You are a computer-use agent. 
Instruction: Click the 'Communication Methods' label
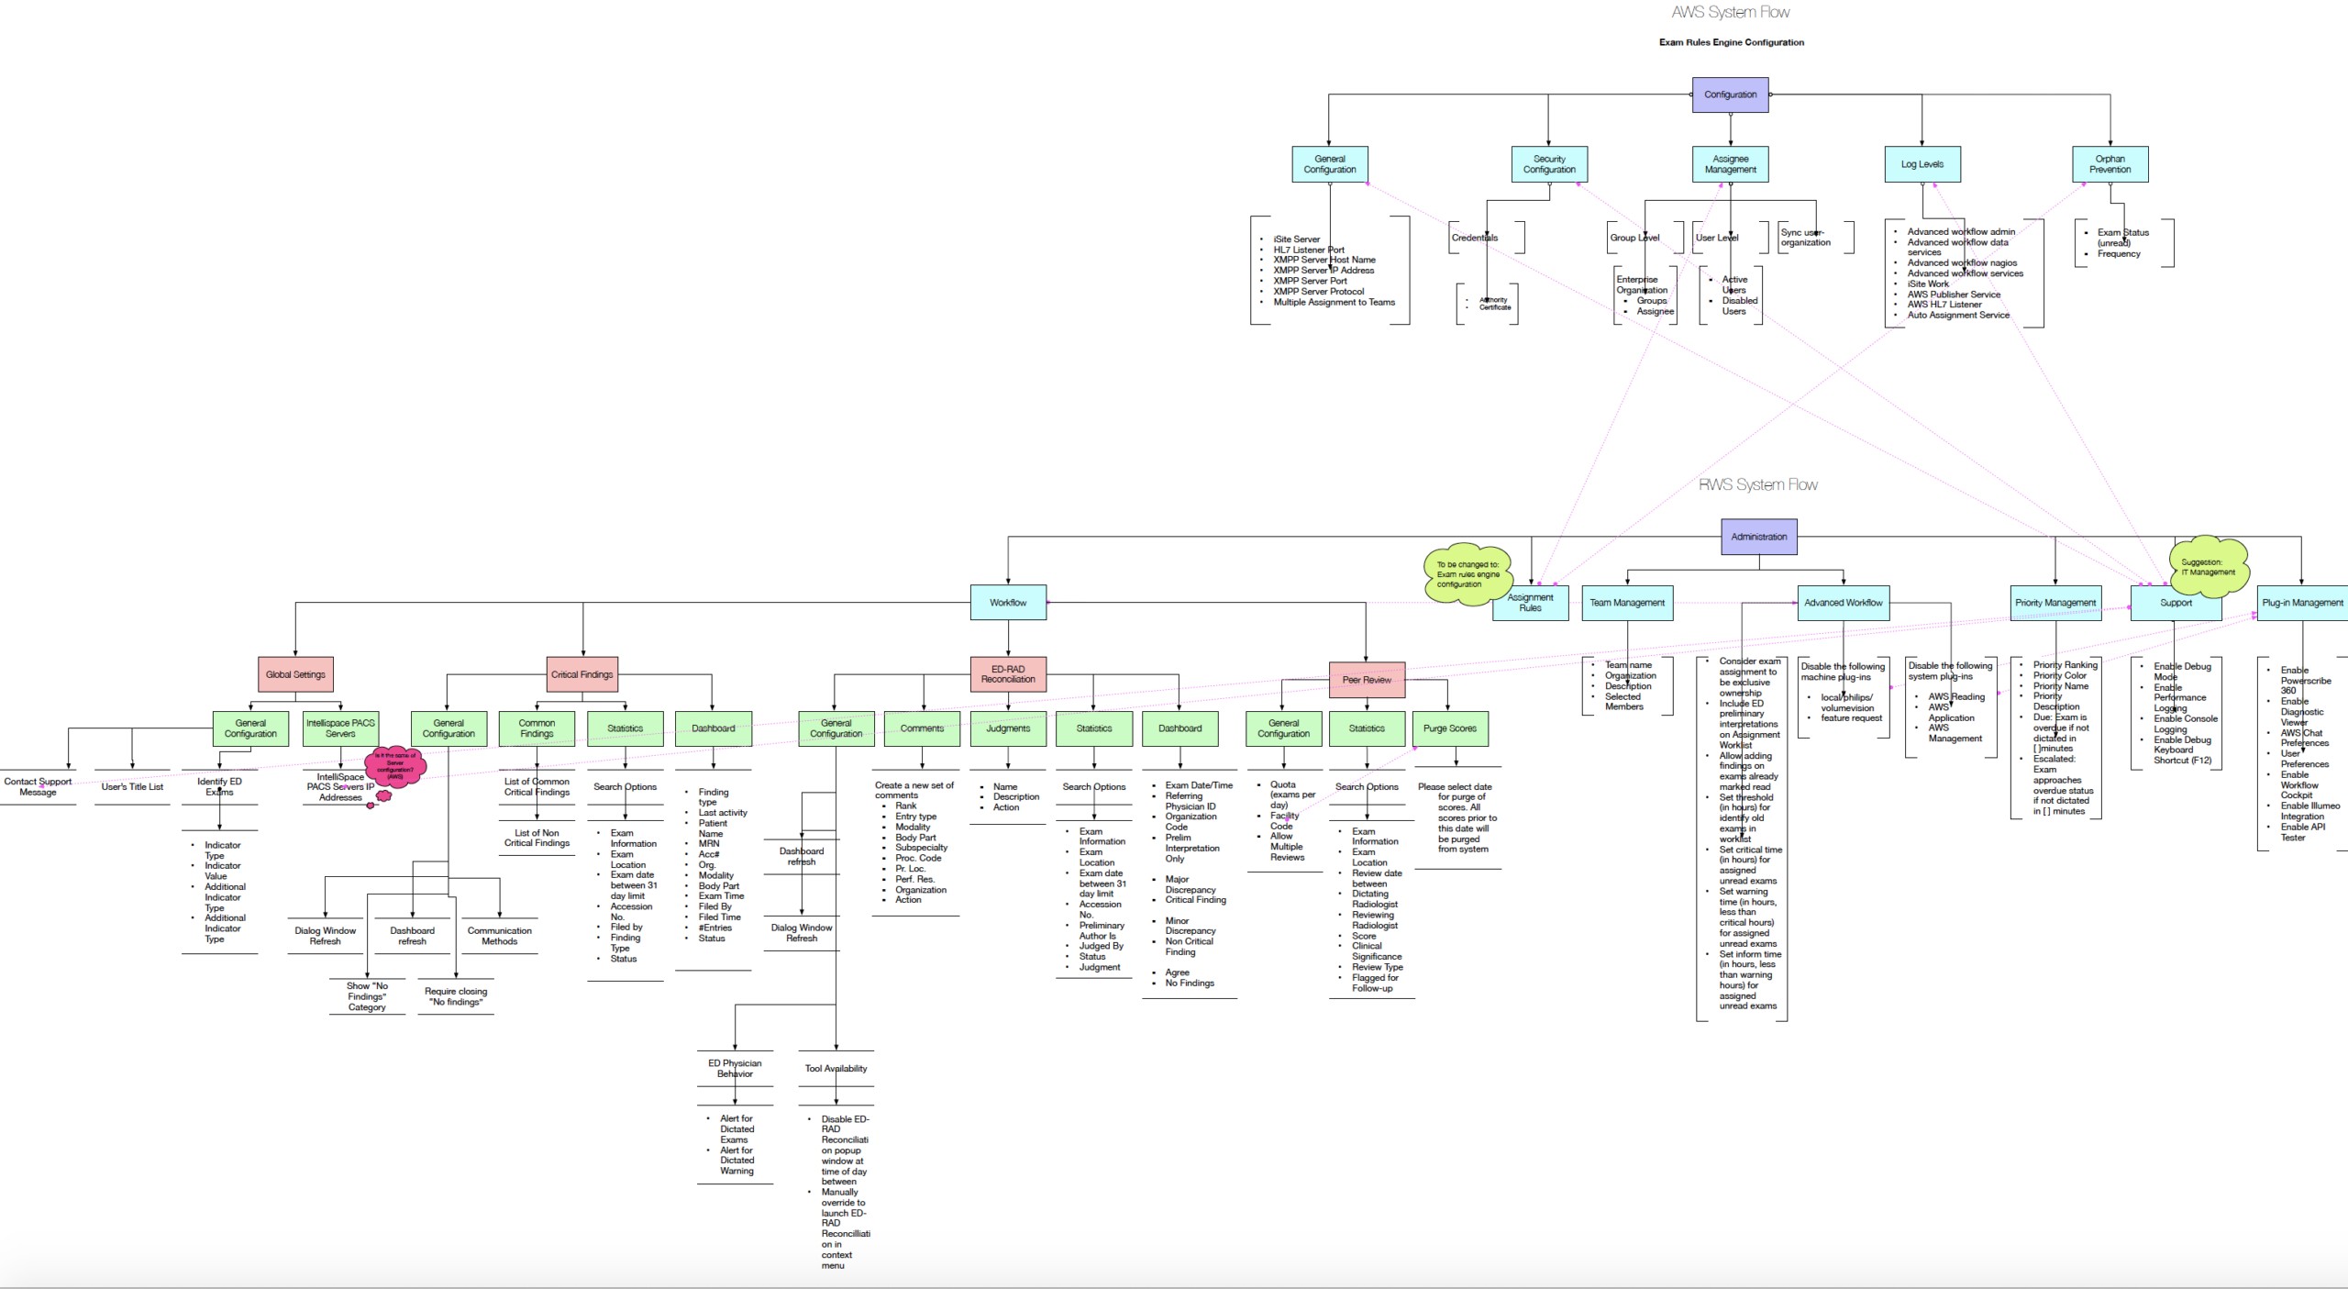(x=499, y=936)
